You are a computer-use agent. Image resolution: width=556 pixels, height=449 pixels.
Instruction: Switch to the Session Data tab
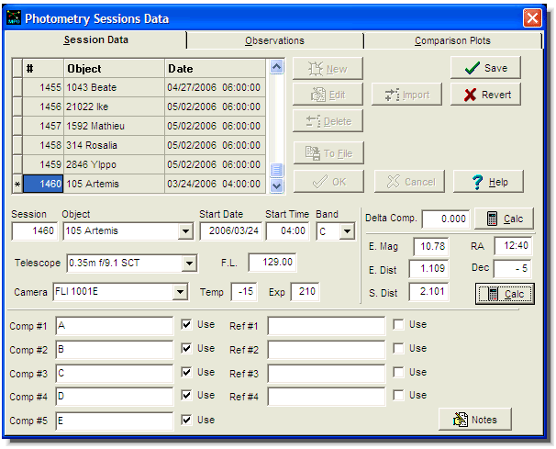tap(95, 39)
